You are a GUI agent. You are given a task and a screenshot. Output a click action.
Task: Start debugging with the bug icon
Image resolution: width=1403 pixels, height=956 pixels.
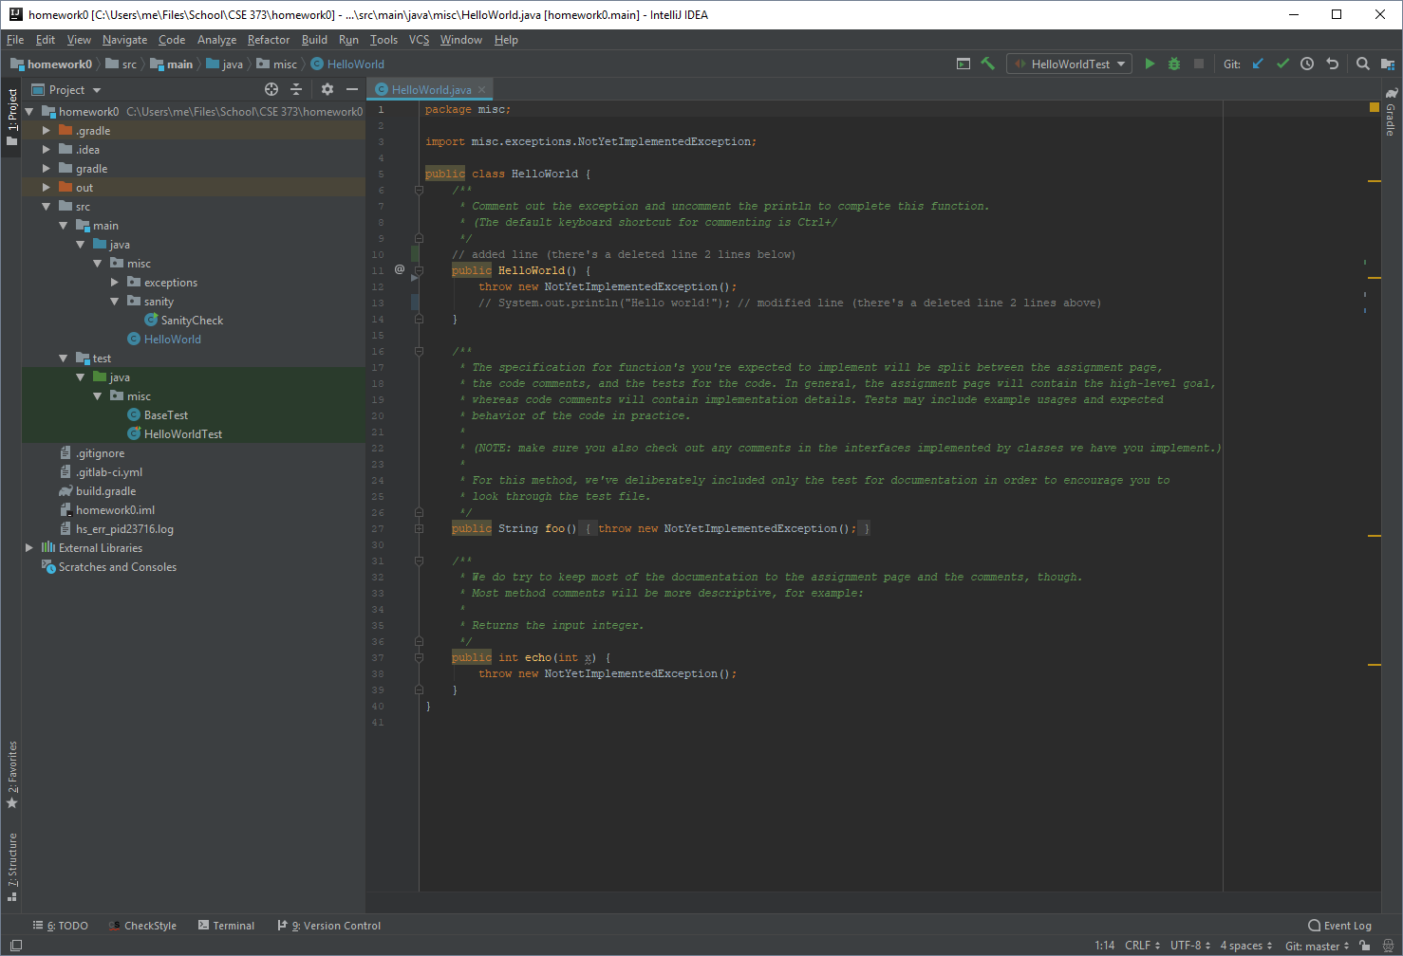(1174, 64)
